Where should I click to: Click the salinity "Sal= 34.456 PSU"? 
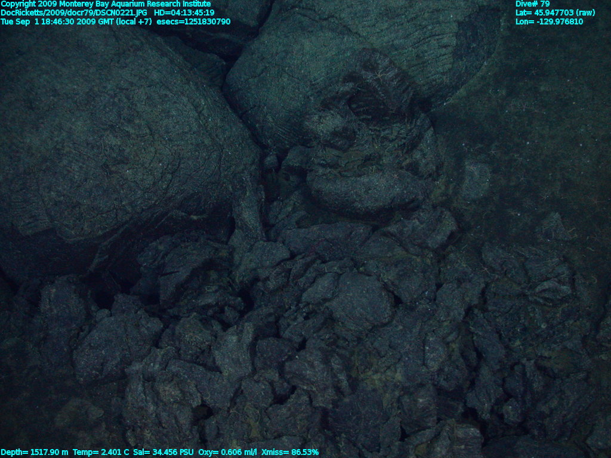click(163, 453)
